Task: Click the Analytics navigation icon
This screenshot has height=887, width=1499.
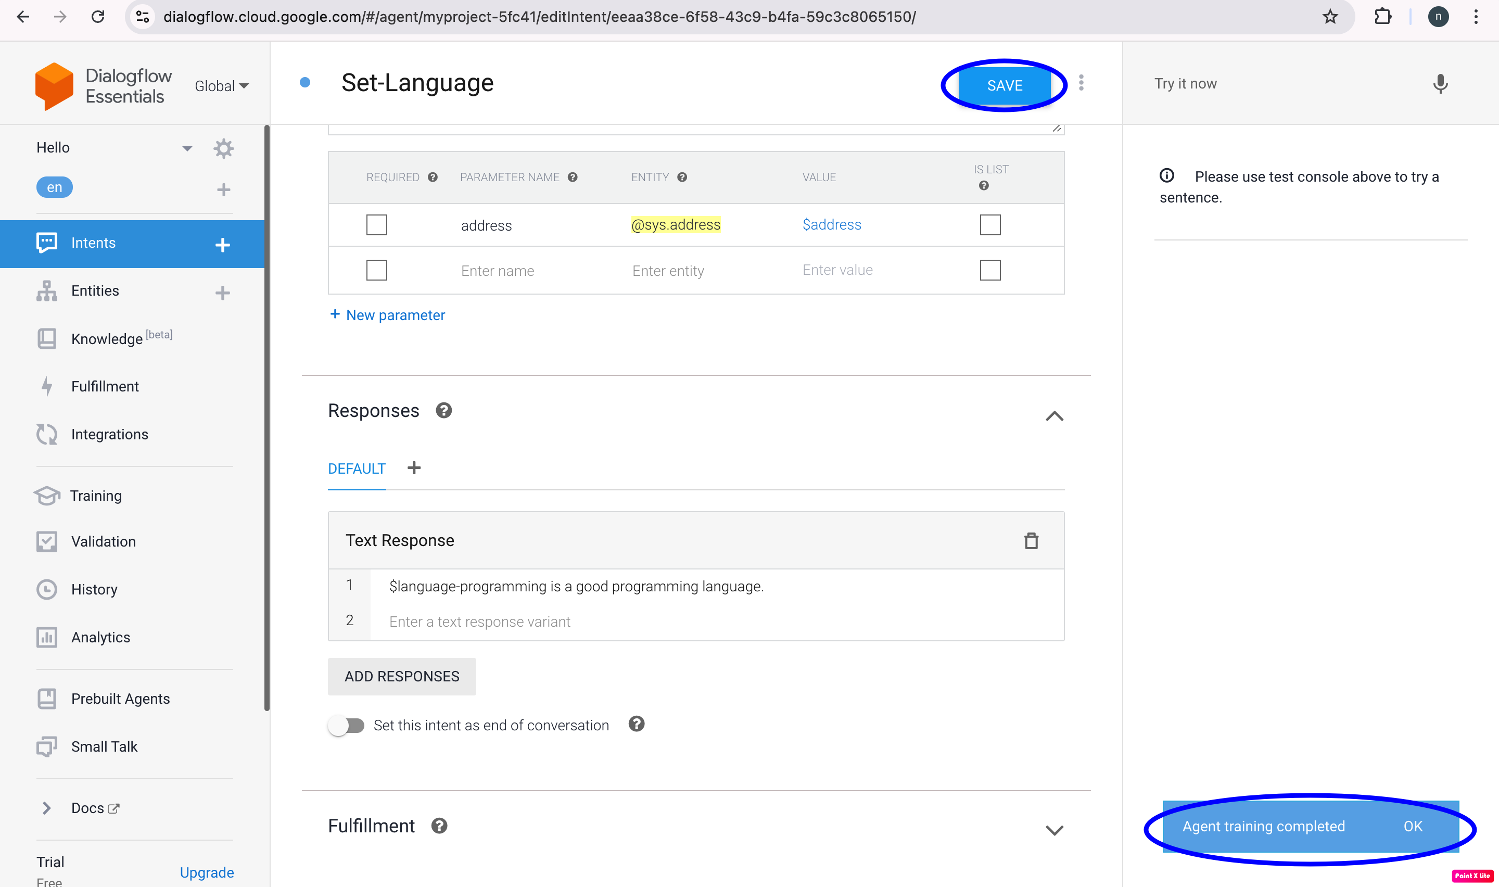Action: click(x=46, y=637)
